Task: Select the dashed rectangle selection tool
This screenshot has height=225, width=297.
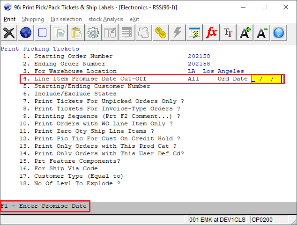Action: [43, 33]
